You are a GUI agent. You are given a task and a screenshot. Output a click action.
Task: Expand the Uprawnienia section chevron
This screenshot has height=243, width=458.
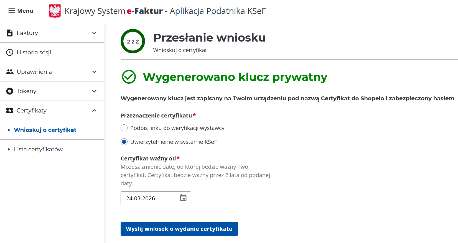[94, 72]
